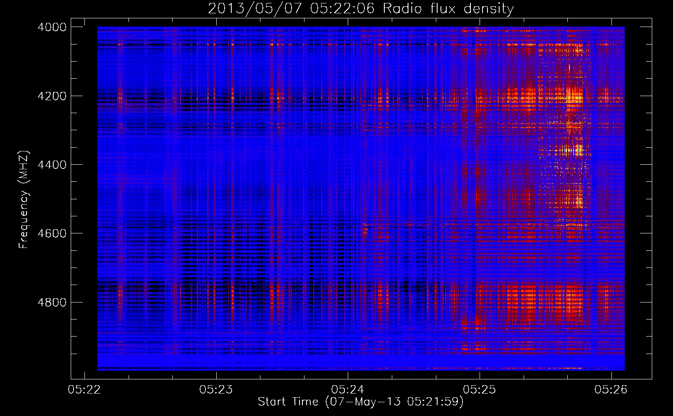The width and height of the screenshot is (673, 416).
Task: Click the brightest yellow burst near 4200 MHz
Action: (575, 95)
